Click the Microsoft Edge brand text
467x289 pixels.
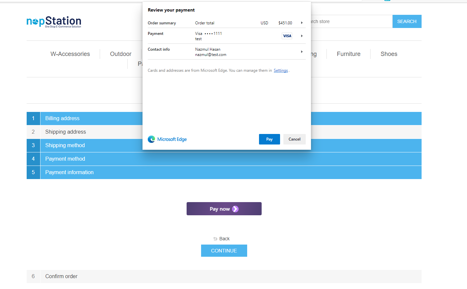[x=172, y=139]
